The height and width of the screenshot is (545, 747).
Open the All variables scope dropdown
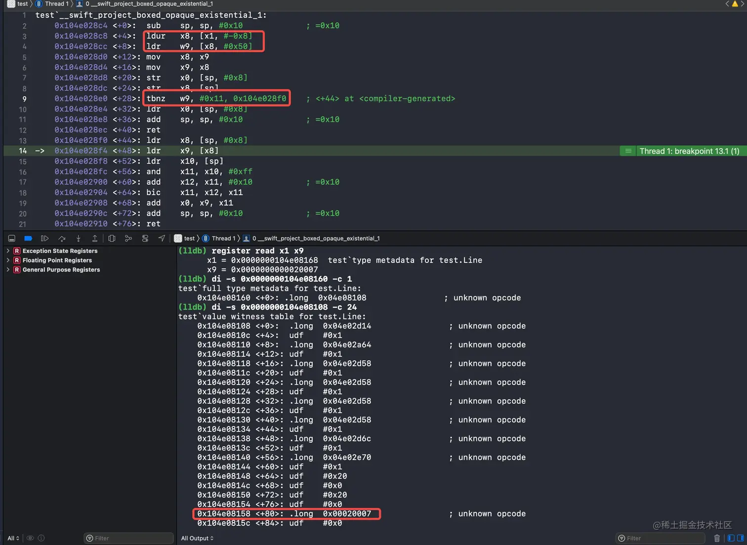click(13, 539)
